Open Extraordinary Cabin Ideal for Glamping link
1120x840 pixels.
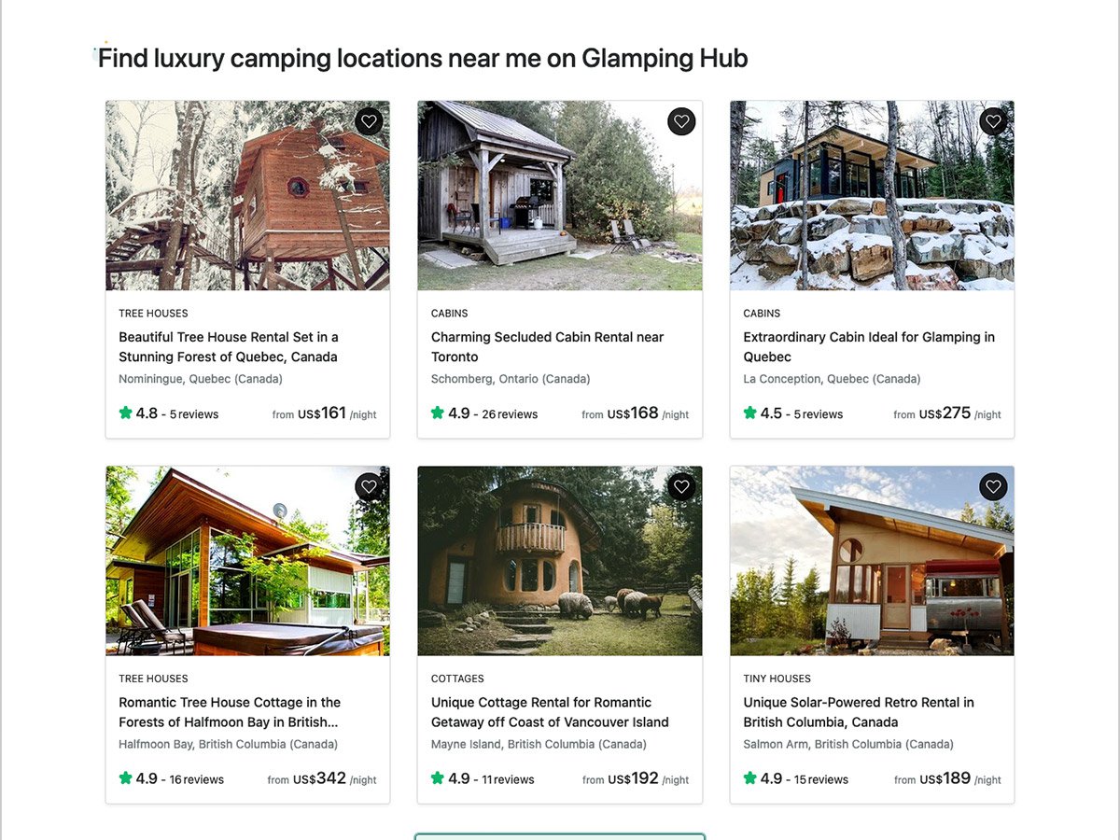(869, 347)
